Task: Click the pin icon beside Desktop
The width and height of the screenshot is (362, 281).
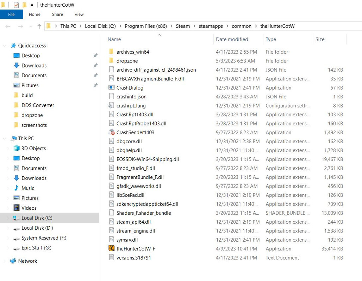Action: [95, 55]
